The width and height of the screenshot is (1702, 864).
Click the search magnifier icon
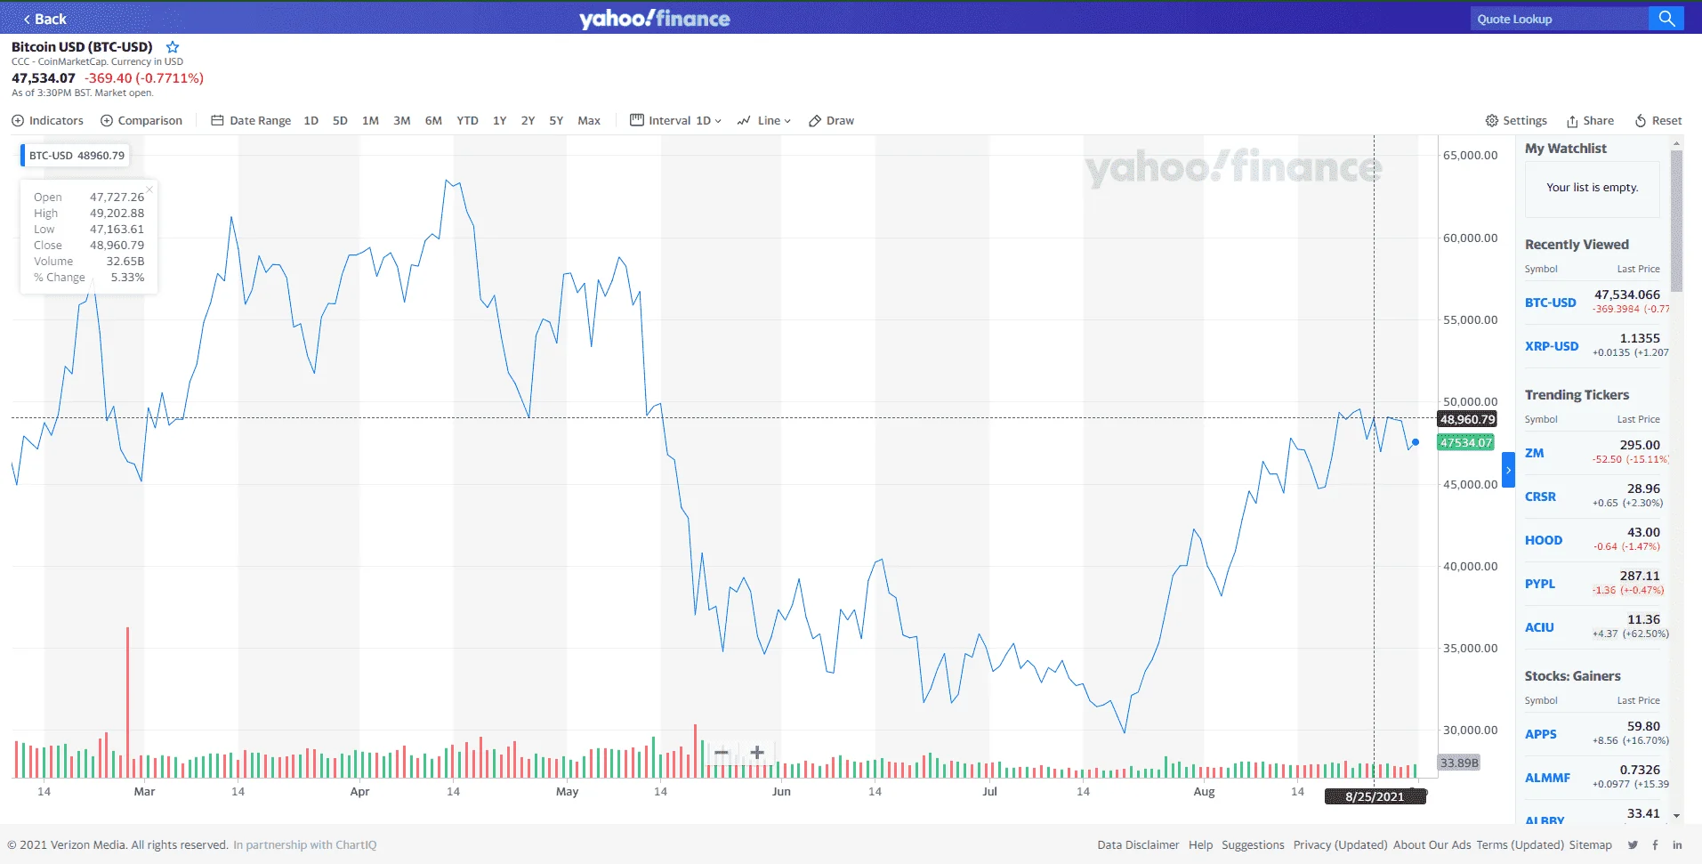click(1666, 19)
